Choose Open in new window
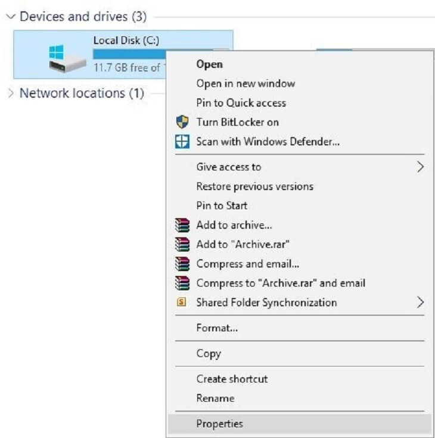 [x=246, y=83]
